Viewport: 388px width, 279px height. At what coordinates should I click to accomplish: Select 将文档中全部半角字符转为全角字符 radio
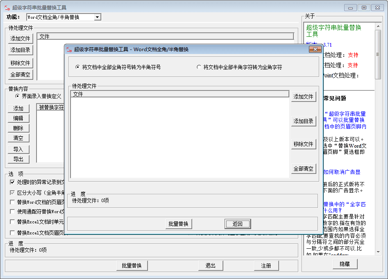199,67
